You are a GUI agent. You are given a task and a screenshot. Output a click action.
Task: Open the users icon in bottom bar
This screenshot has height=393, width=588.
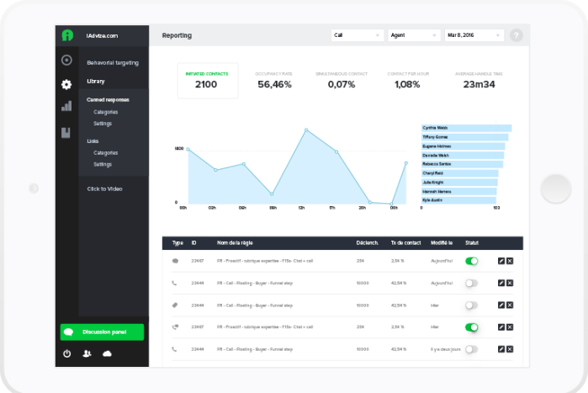87,353
